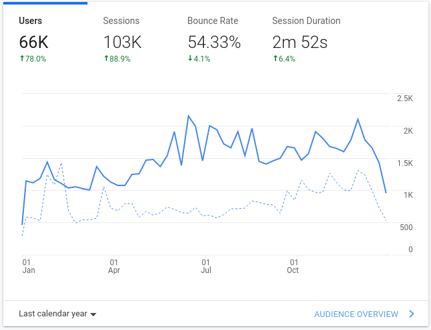Click the 01 Jan x-axis label
This screenshot has width=431, height=330.
point(28,266)
